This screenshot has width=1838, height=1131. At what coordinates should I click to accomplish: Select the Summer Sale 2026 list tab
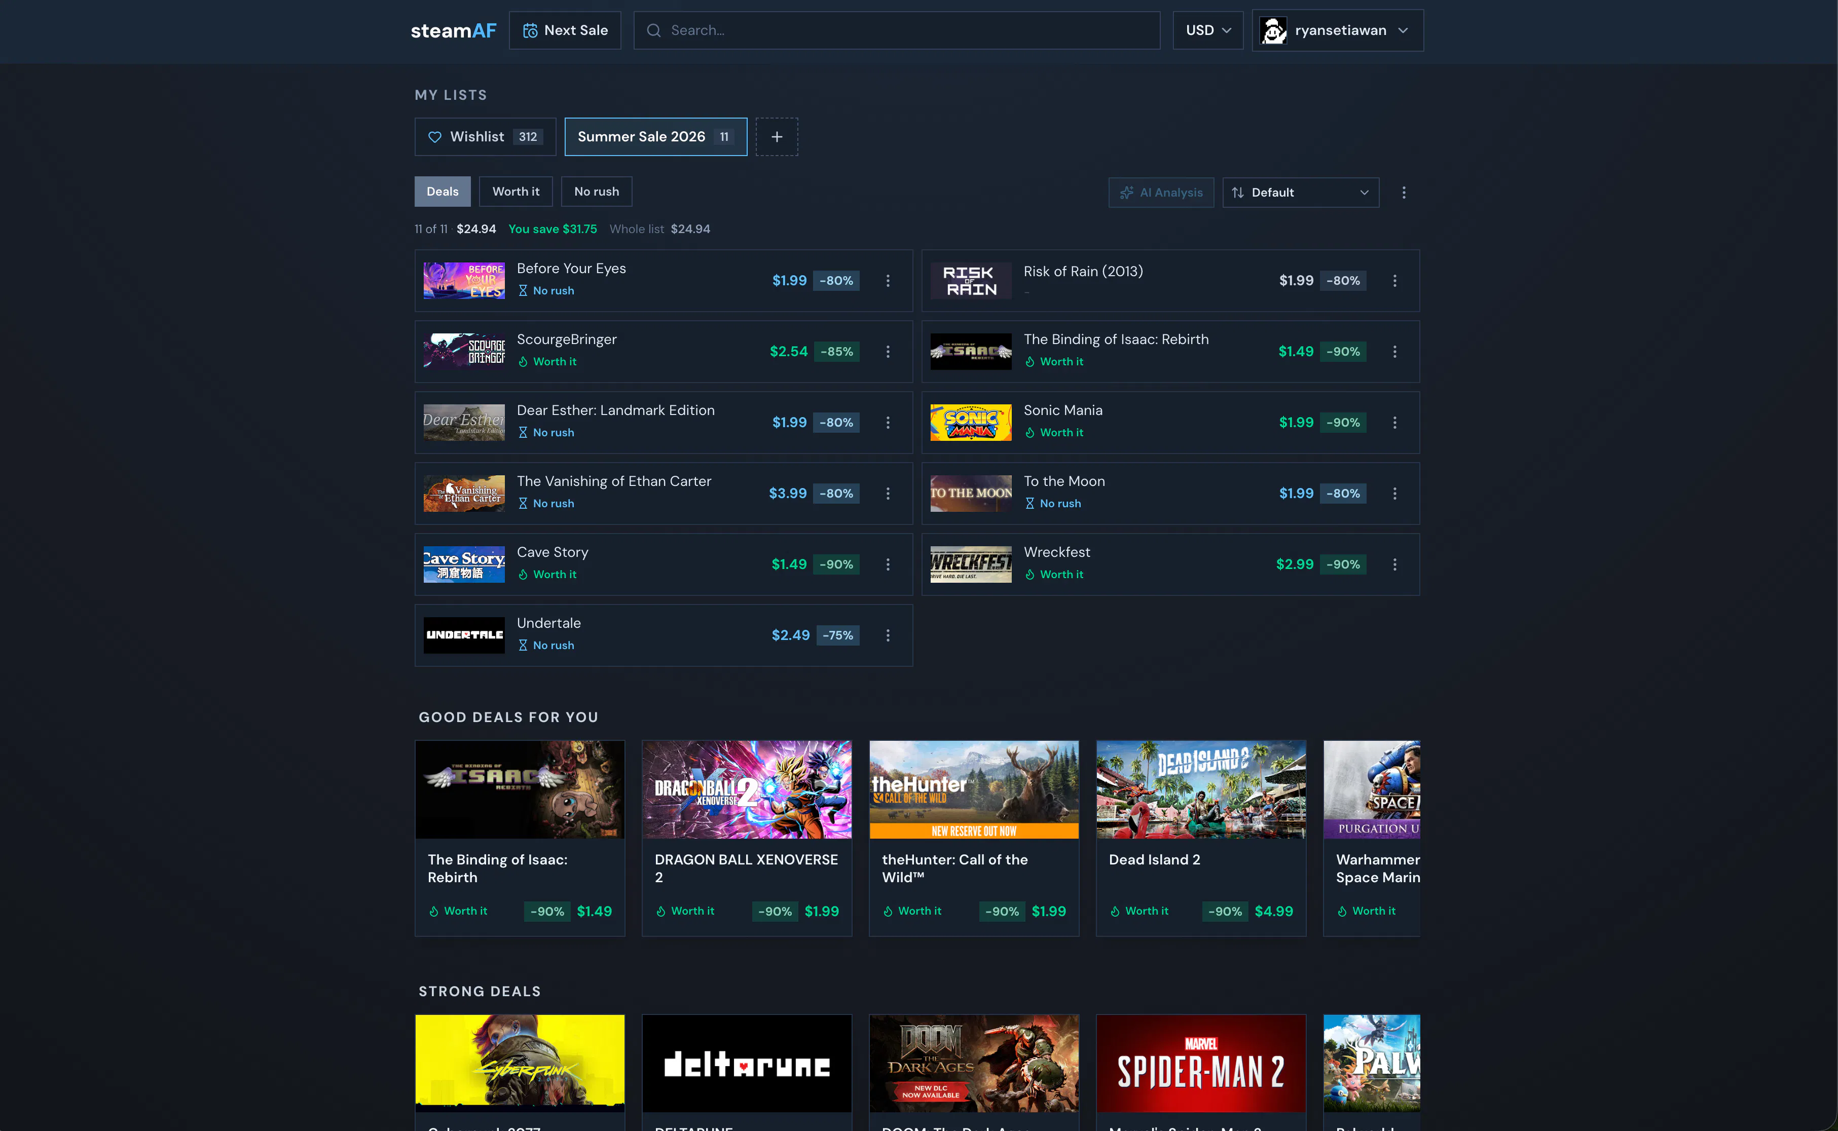655,137
